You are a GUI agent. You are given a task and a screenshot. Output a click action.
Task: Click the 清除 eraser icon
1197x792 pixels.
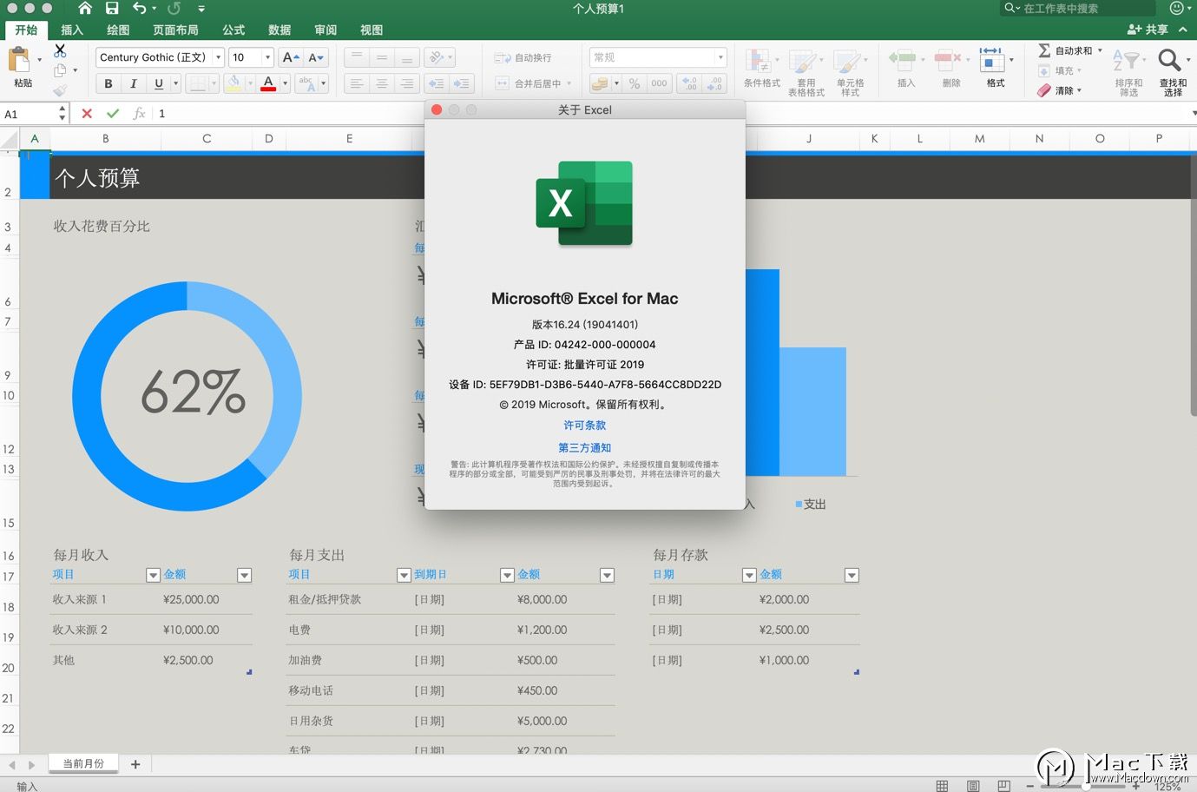click(1044, 90)
